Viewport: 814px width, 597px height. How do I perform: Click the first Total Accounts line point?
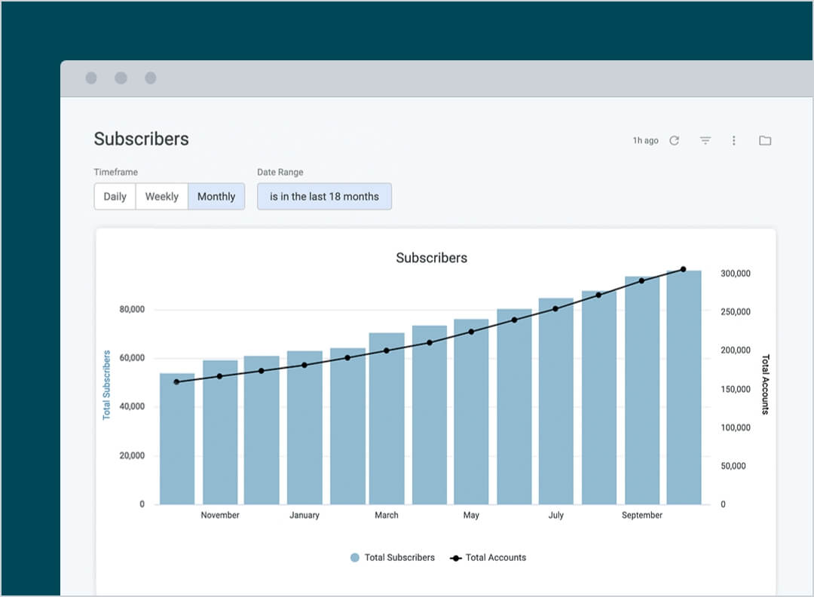176,381
